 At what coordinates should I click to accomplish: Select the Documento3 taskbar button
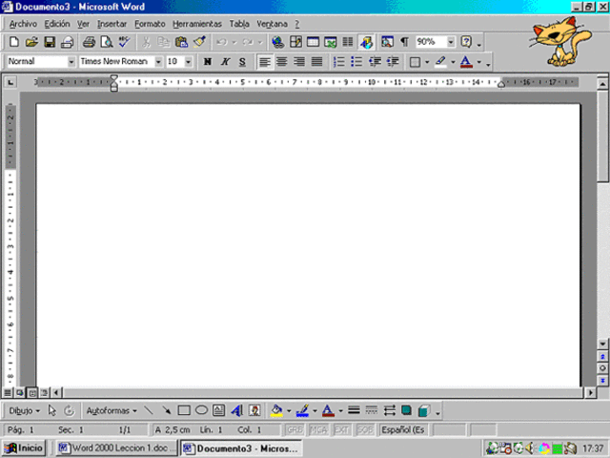(x=241, y=448)
